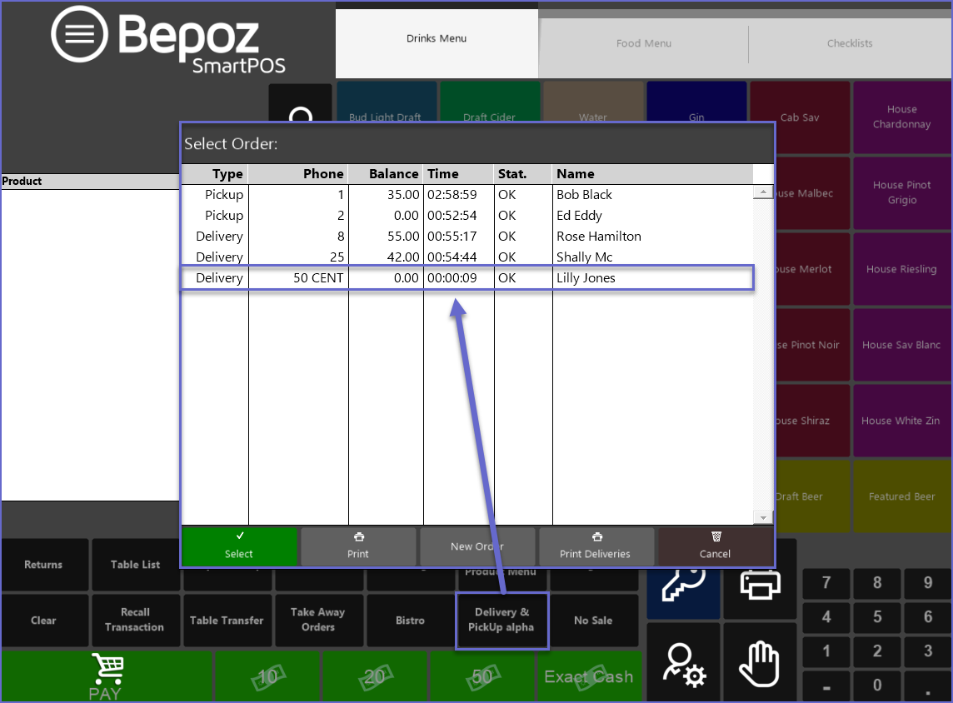The image size is (953, 703).
Task: Confirm with the green Select button
Action: coord(239,546)
